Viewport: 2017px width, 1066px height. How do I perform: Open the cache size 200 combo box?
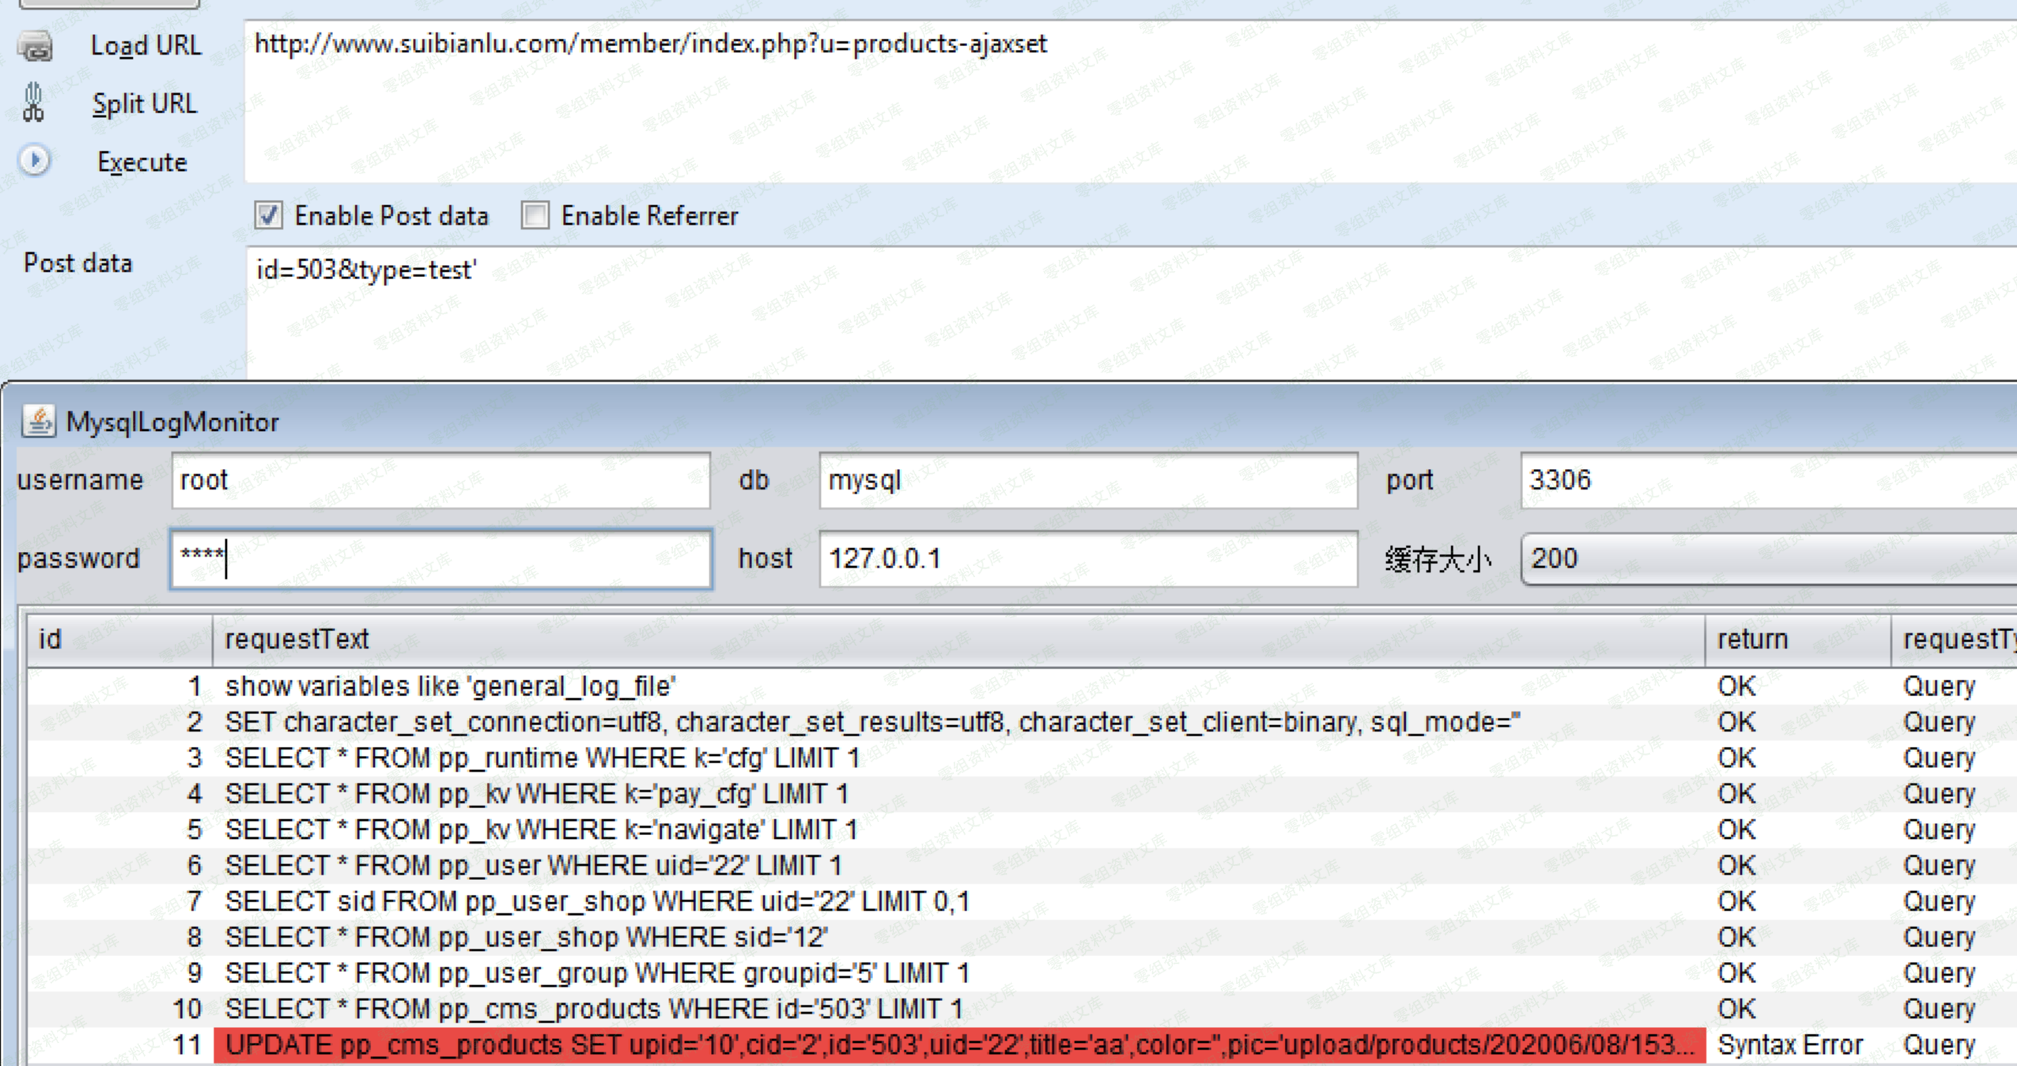1762,559
